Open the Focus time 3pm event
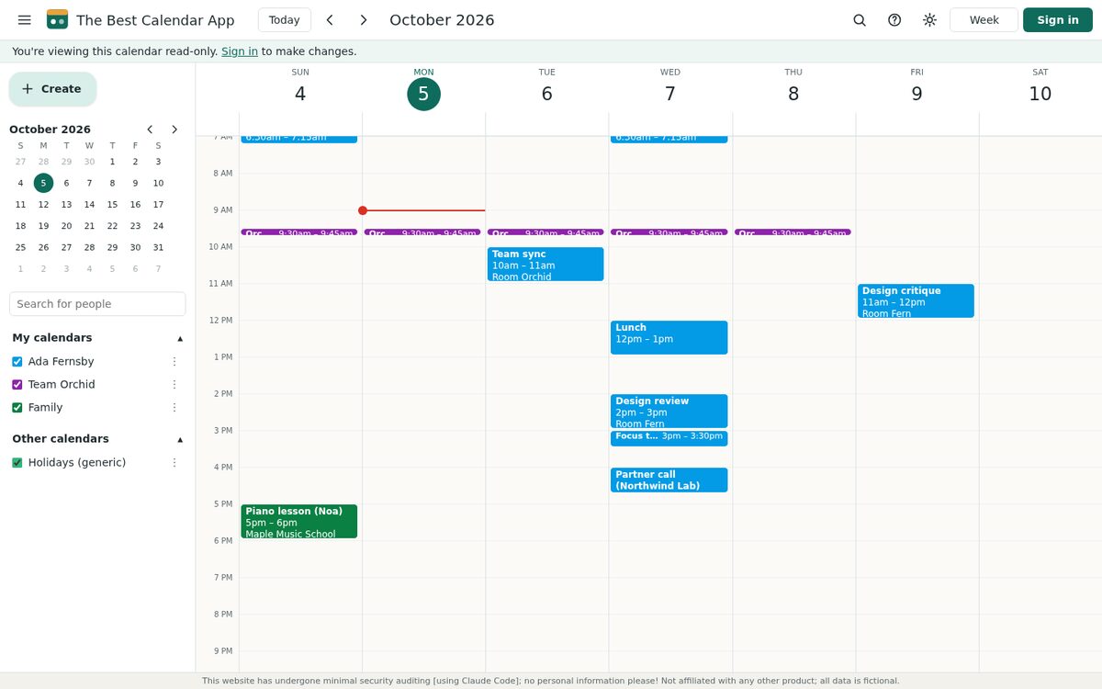Screen dimensions: 1102x689 tap(669, 438)
